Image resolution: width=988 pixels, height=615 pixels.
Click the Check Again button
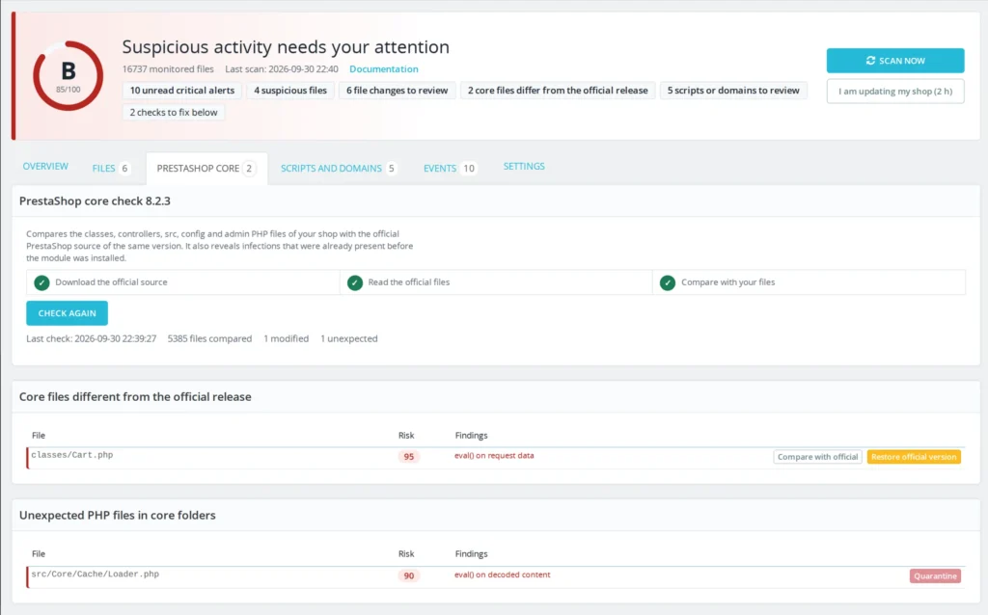(x=67, y=313)
